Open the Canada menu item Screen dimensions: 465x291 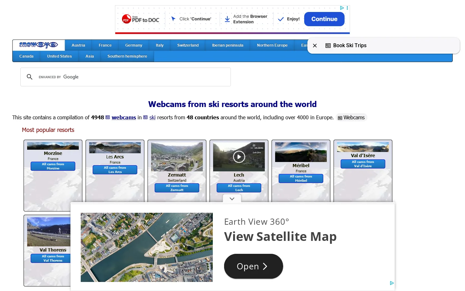[26, 56]
